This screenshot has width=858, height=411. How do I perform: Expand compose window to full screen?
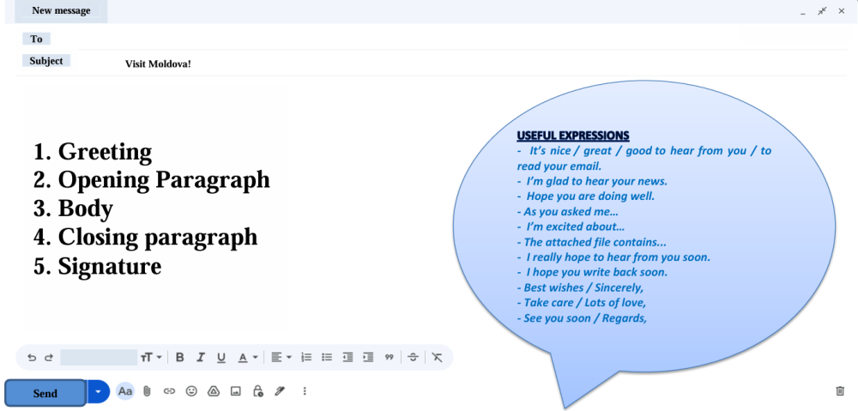(822, 10)
